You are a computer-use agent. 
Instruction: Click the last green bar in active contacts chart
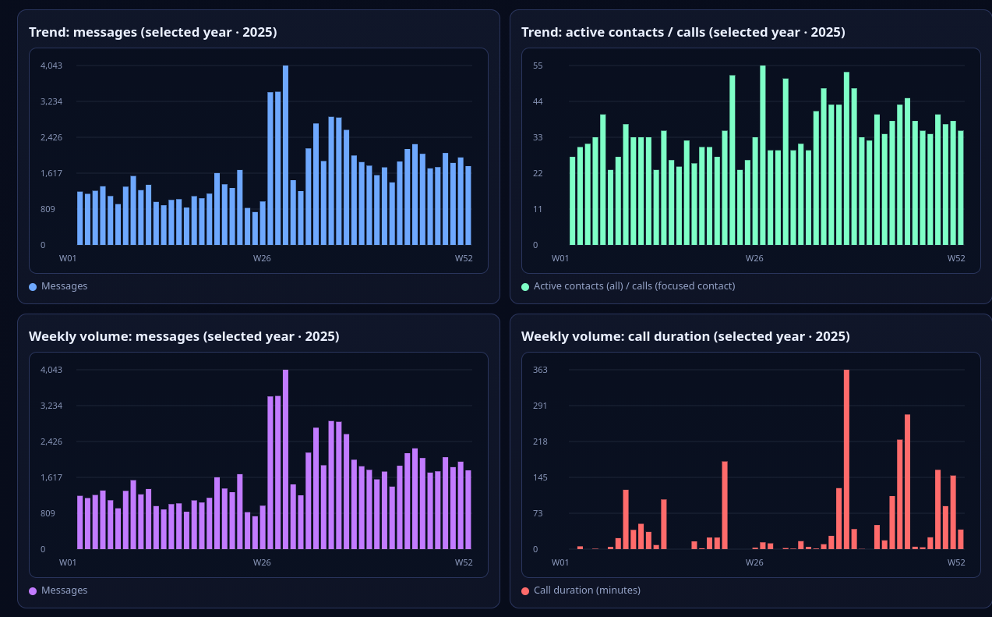click(961, 188)
